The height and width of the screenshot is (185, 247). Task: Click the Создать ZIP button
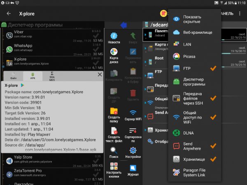click(114, 95)
